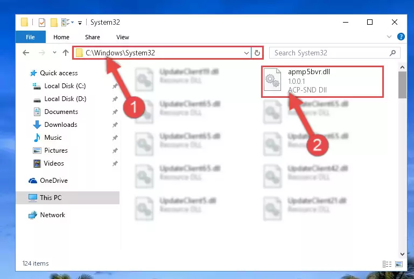Switch to the View ribbon tab

pos(123,37)
